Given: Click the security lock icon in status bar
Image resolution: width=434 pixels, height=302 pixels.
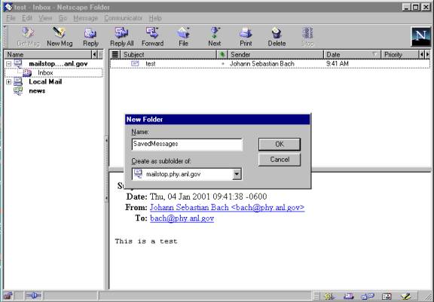Looking at the screenshot, I should (x=8, y=296).
